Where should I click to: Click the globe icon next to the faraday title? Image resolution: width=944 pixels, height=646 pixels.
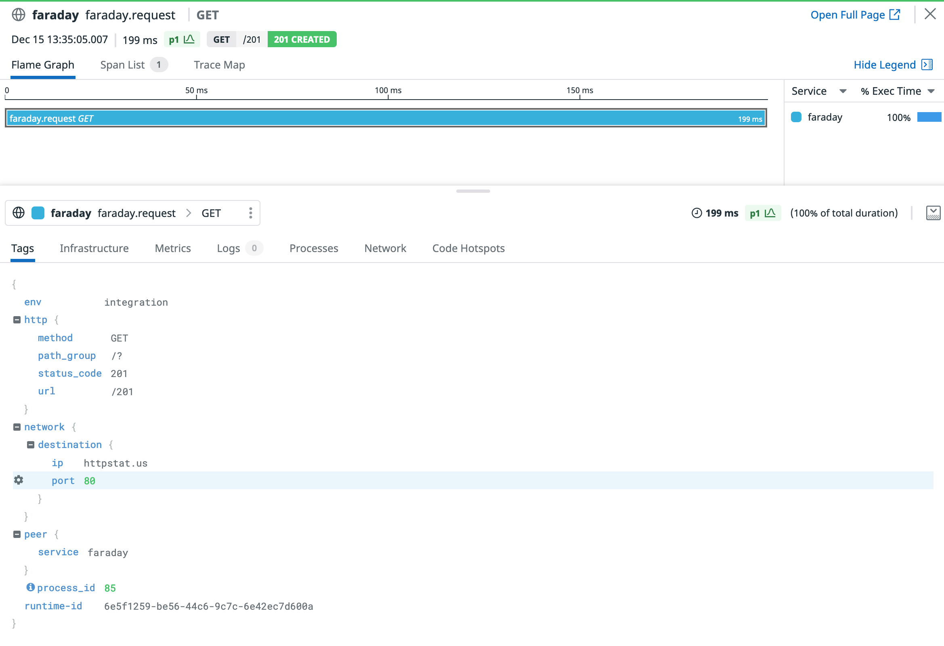tap(19, 15)
